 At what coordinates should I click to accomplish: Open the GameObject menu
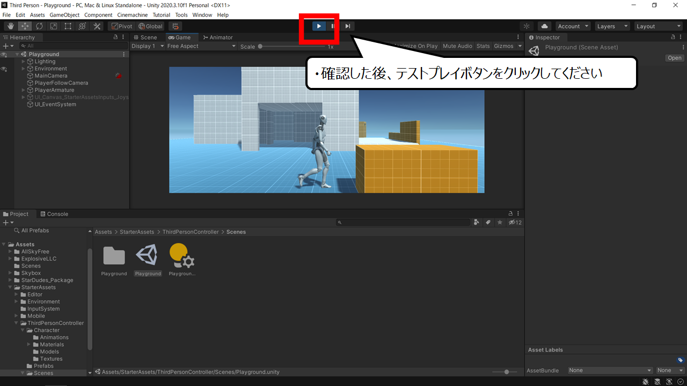tap(64, 15)
